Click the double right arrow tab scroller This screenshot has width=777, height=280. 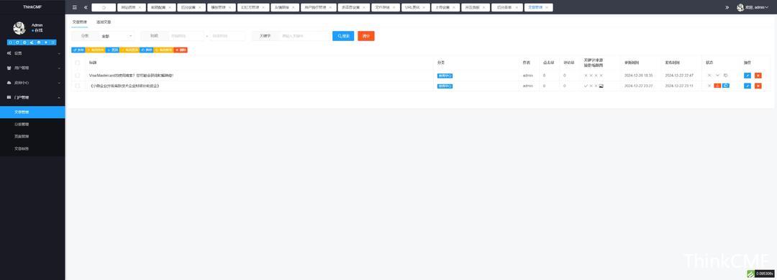coord(727,7)
